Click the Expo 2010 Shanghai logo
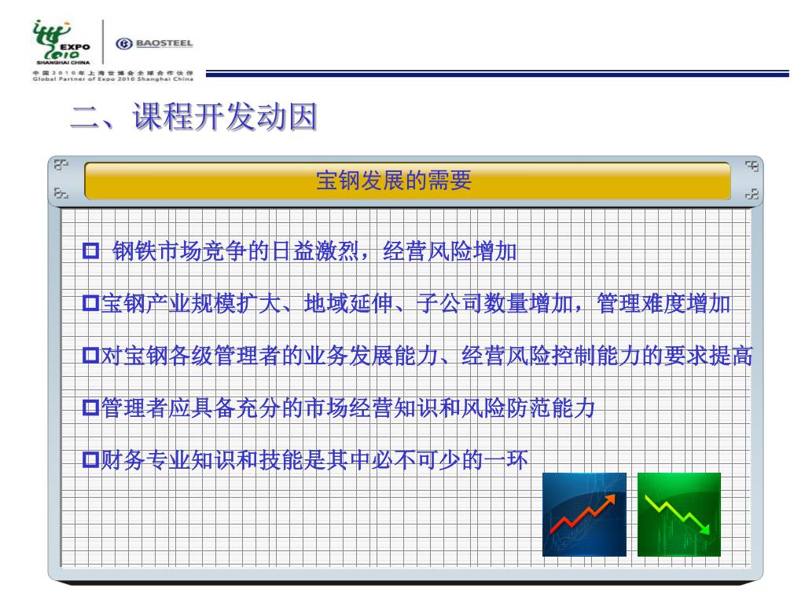 [x=61, y=42]
